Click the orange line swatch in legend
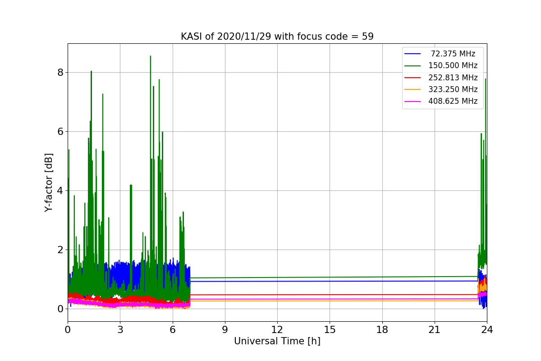The image size is (541, 361). (x=413, y=89)
